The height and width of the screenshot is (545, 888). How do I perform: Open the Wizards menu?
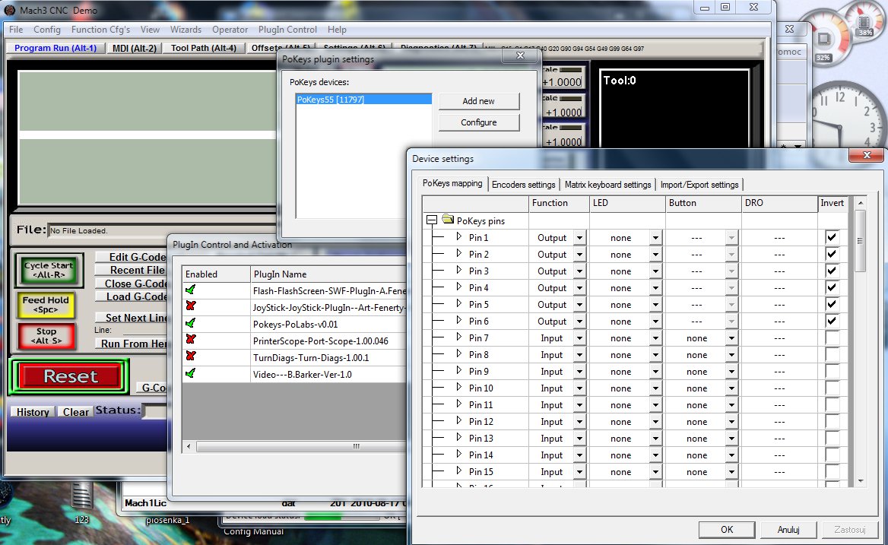pyautogui.click(x=186, y=30)
